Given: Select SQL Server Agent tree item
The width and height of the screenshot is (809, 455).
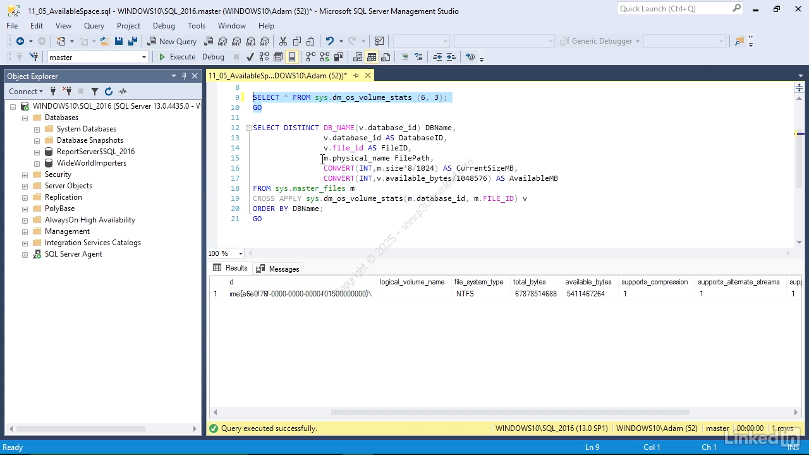Looking at the screenshot, I should [73, 254].
